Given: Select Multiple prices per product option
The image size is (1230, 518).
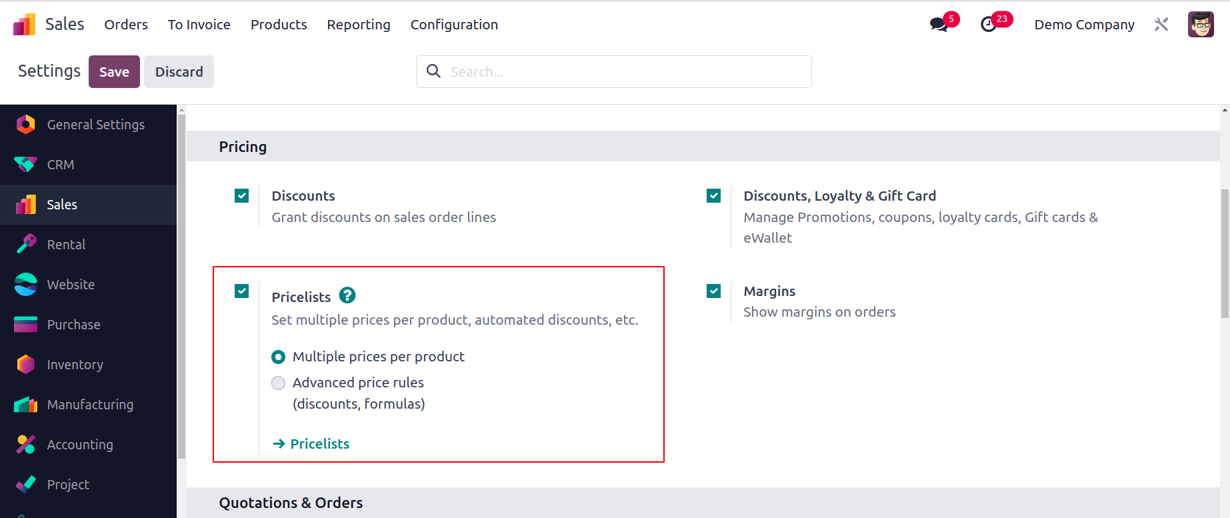Looking at the screenshot, I should (x=279, y=357).
